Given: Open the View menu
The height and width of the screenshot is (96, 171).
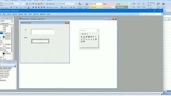Looking at the screenshot, I should (4, 14).
